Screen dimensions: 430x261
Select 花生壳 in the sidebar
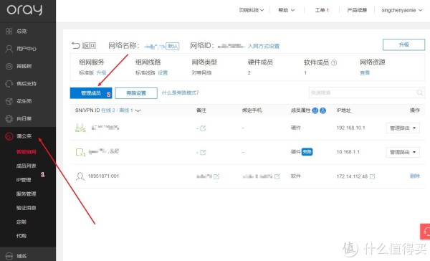coord(24,101)
